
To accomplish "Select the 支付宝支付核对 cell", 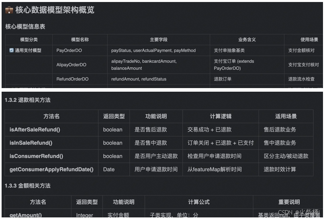I will 303,65.
